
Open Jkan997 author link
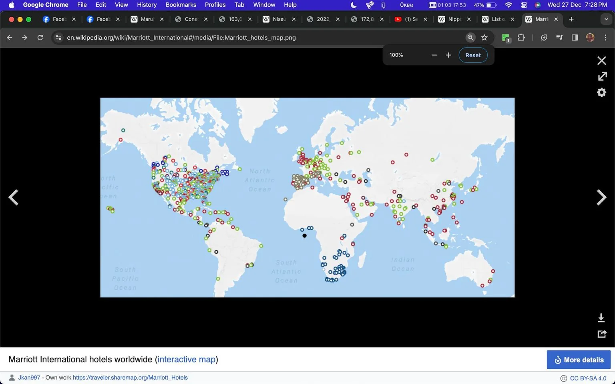[29, 378]
